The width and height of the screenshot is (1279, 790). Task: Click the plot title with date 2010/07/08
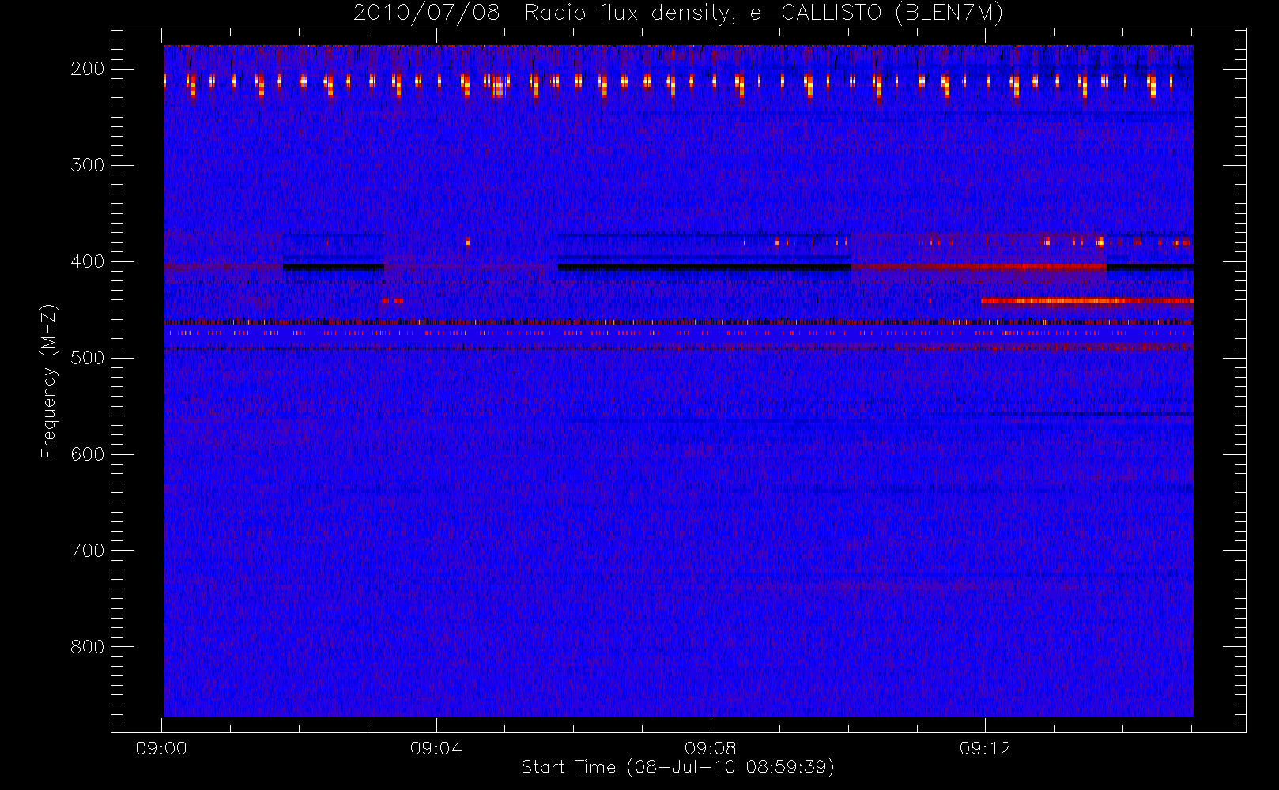pos(678,13)
